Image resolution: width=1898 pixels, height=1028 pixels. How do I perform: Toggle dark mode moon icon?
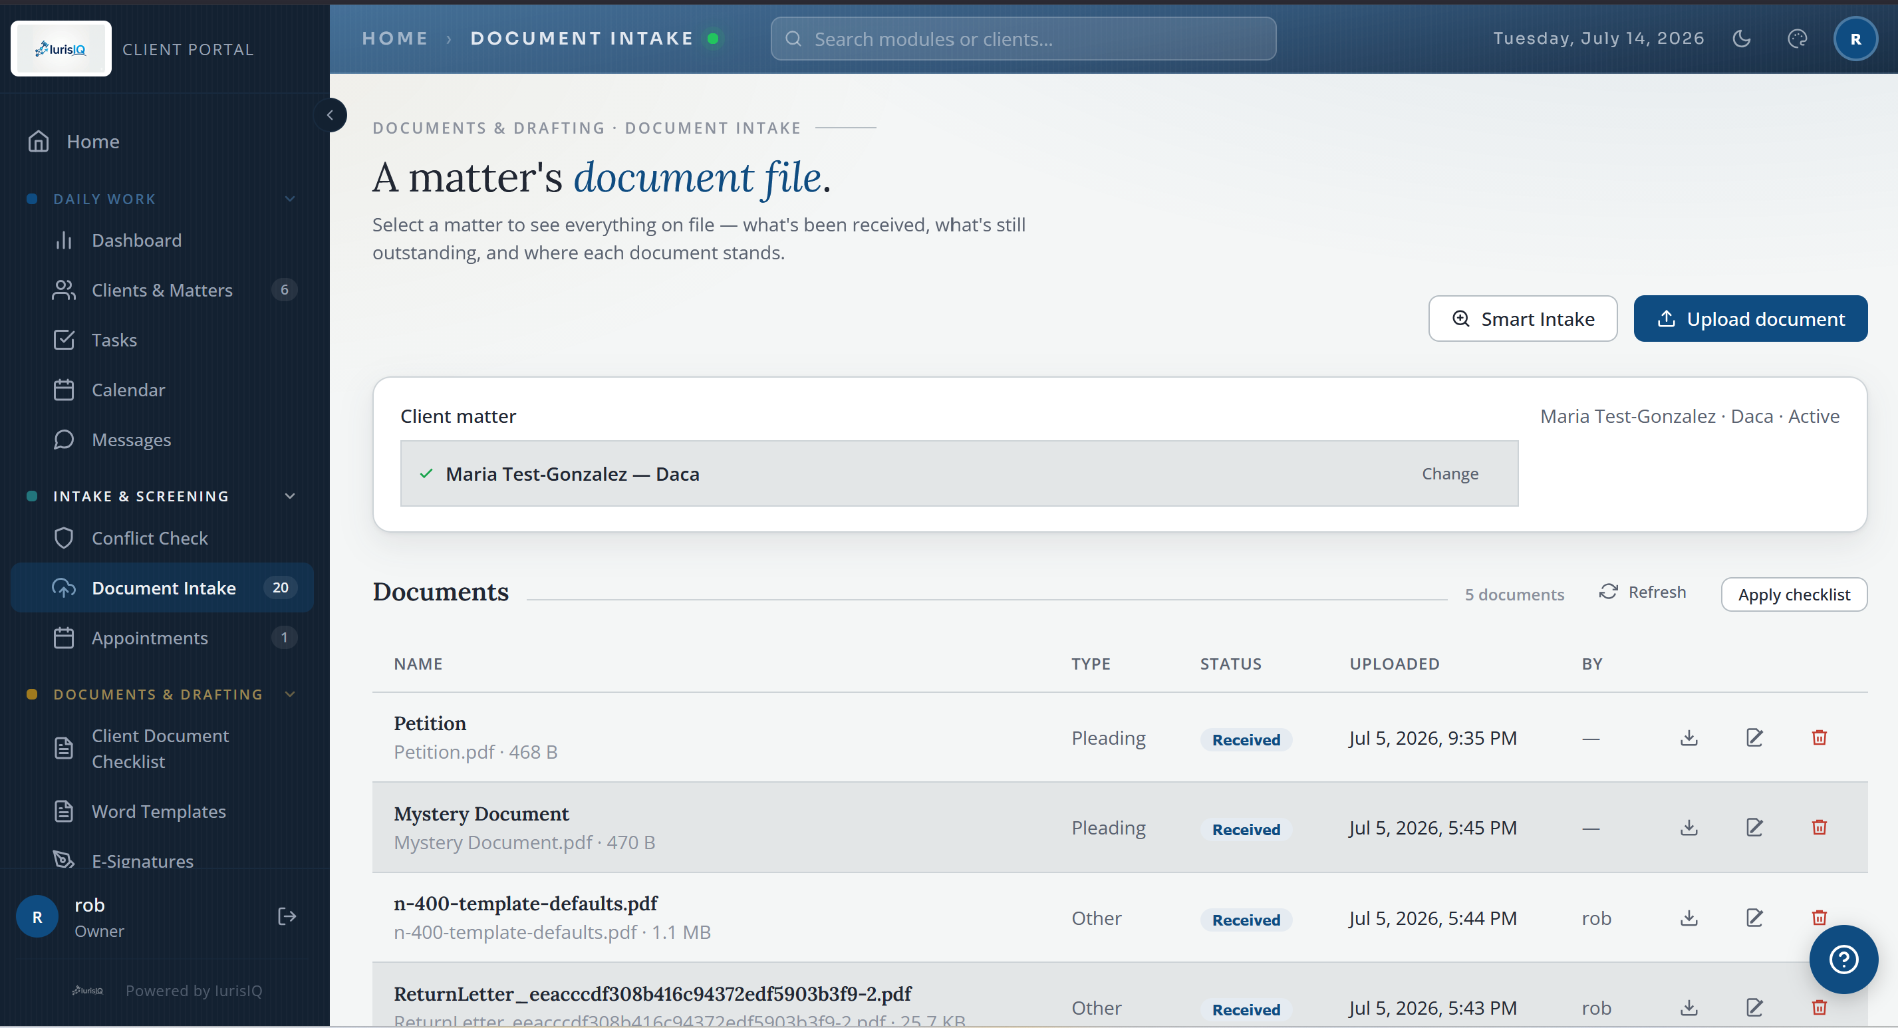1741,39
